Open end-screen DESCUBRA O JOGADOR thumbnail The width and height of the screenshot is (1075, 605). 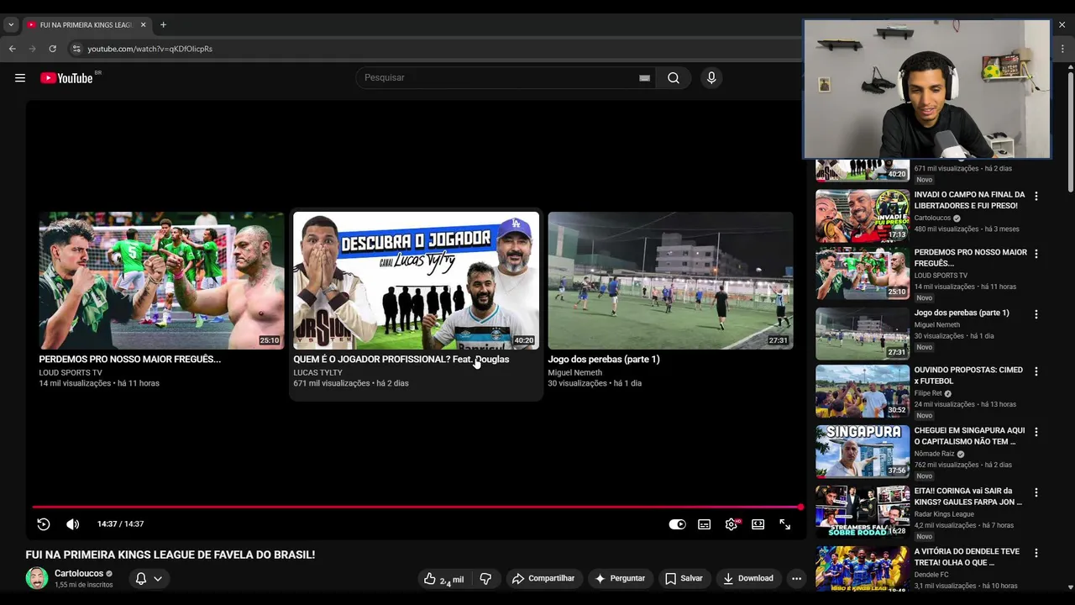pyautogui.click(x=416, y=281)
